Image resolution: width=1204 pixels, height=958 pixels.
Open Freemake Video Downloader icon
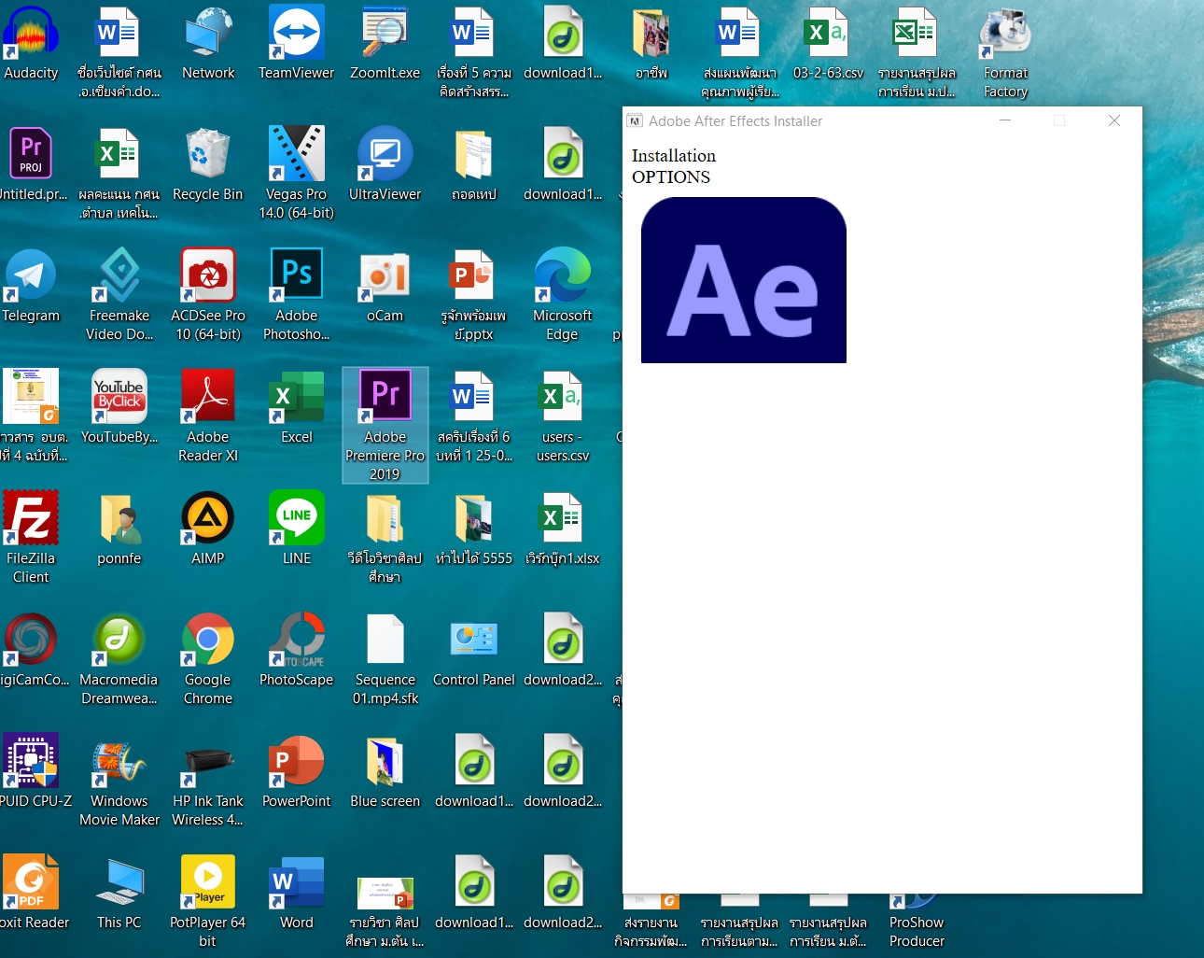[x=119, y=295]
